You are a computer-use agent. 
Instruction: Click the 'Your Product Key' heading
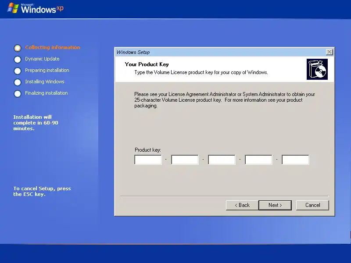(147, 64)
